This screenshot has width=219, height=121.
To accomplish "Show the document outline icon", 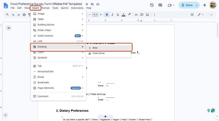I will [x=9, y=28].
